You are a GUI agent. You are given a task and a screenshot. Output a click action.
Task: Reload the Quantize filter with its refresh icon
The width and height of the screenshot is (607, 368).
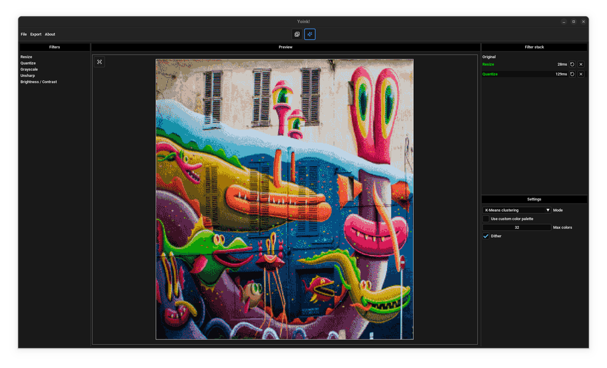(571, 73)
